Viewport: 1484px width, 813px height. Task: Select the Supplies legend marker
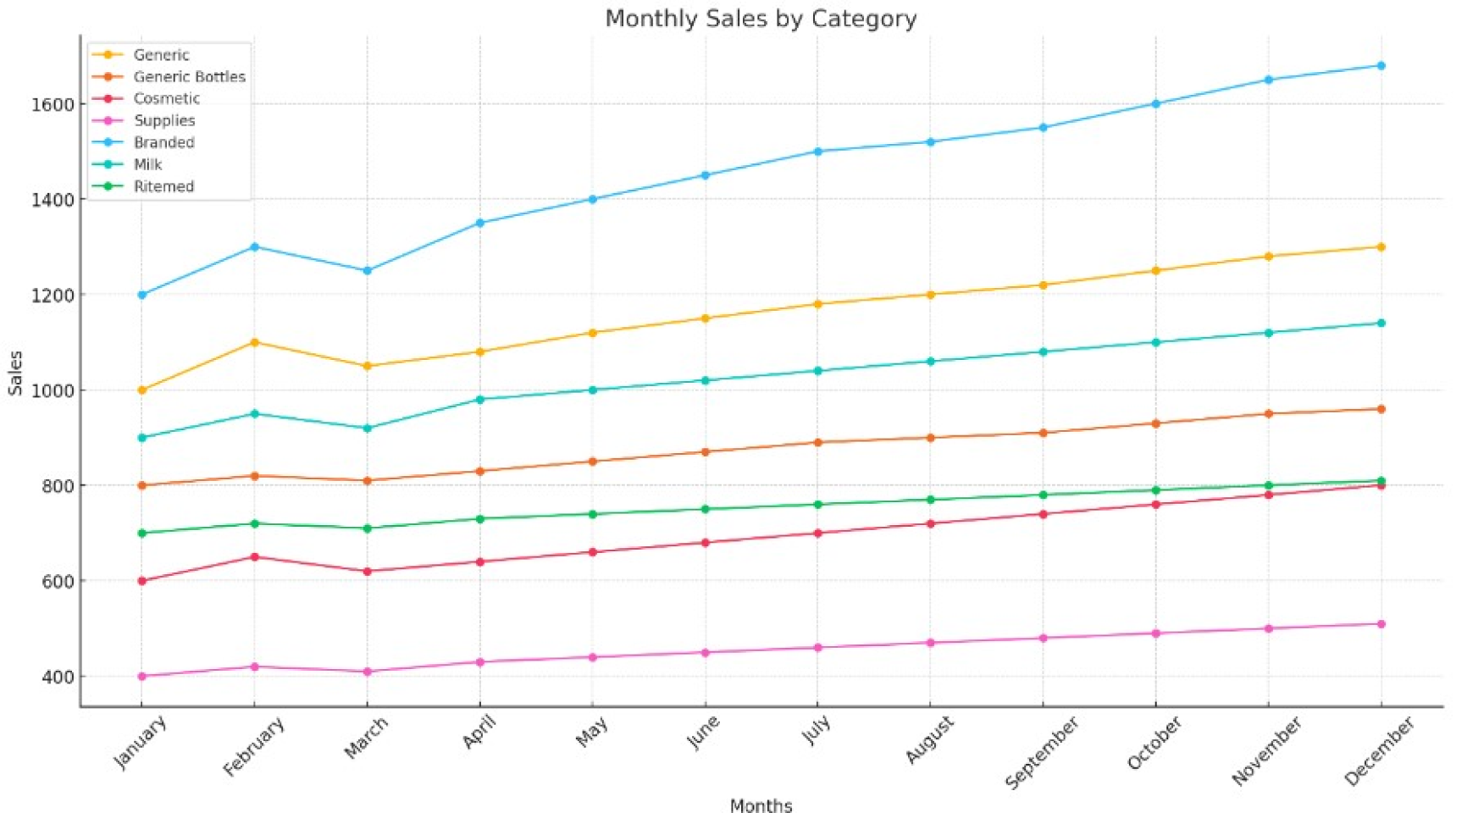click(x=108, y=121)
